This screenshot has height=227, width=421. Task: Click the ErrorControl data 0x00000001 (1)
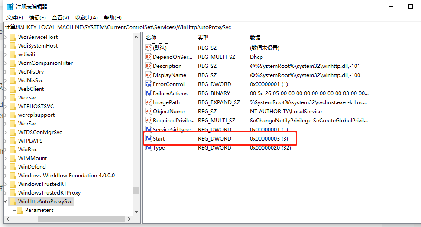269,84
